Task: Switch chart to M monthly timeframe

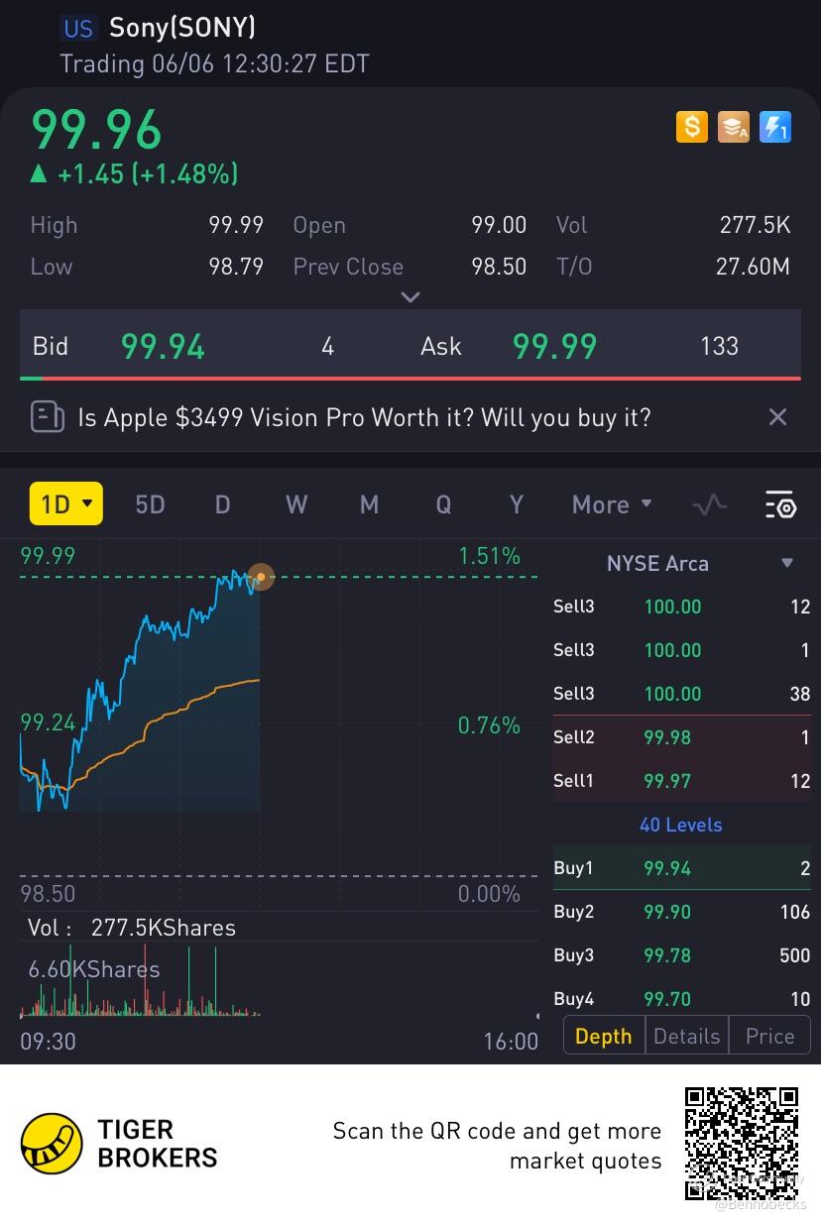Action: click(x=369, y=504)
